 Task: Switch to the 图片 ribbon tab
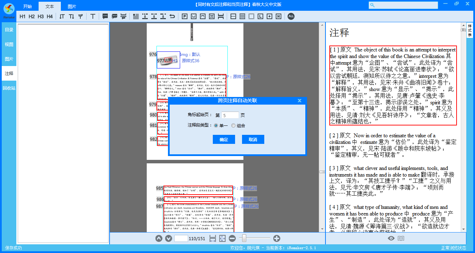click(x=72, y=6)
